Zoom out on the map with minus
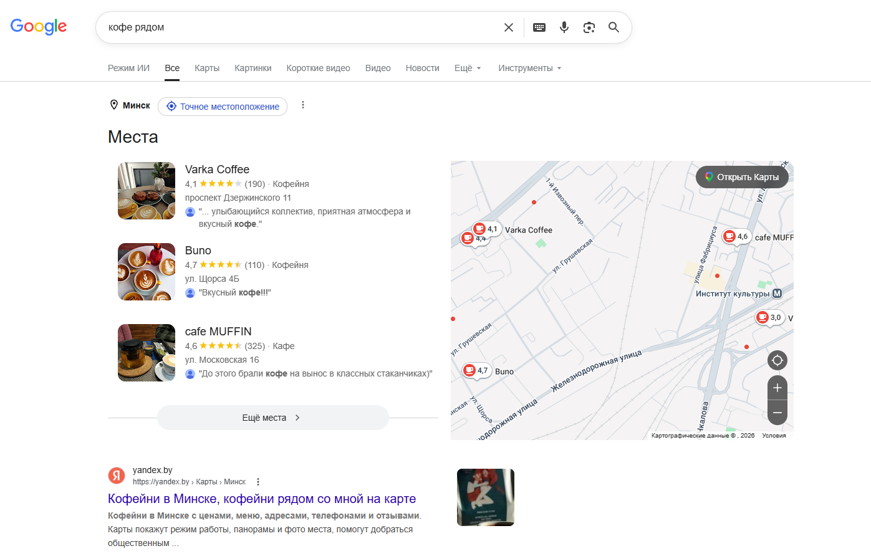This screenshot has width=871, height=556. click(777, 413)
